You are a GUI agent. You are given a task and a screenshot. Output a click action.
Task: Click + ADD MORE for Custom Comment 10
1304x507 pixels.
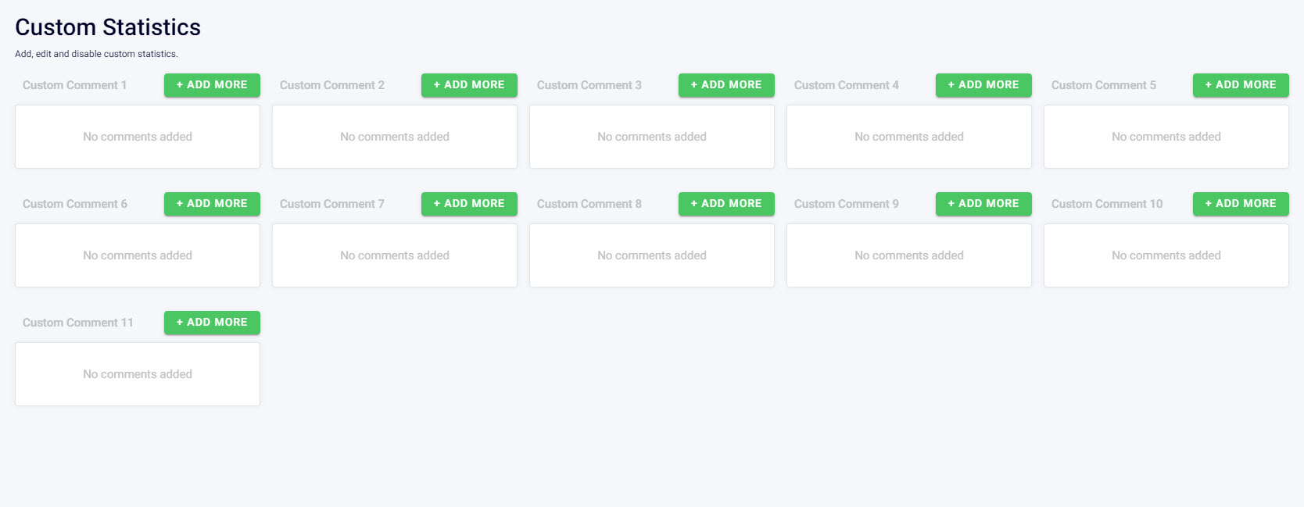click(1240, 204)
